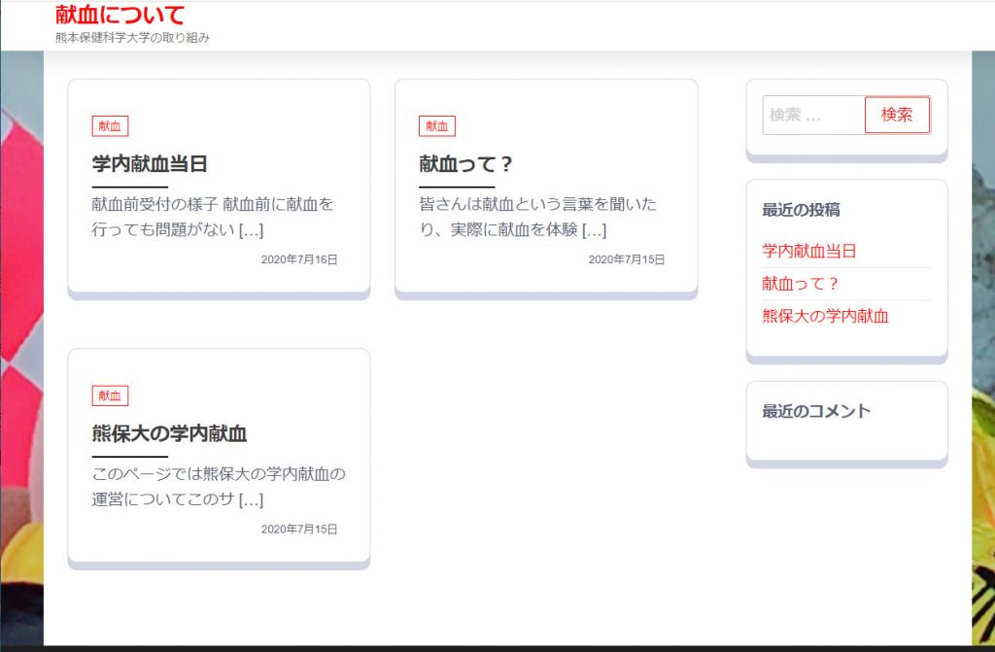The image size is (995, 652).
Task: Click the site title 献血について
Action: tap(120, 16)
